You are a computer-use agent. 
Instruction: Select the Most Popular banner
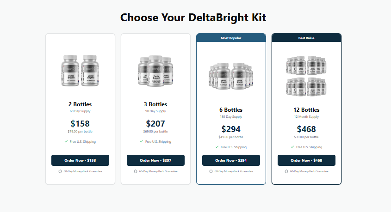click(x=231, y=38)
